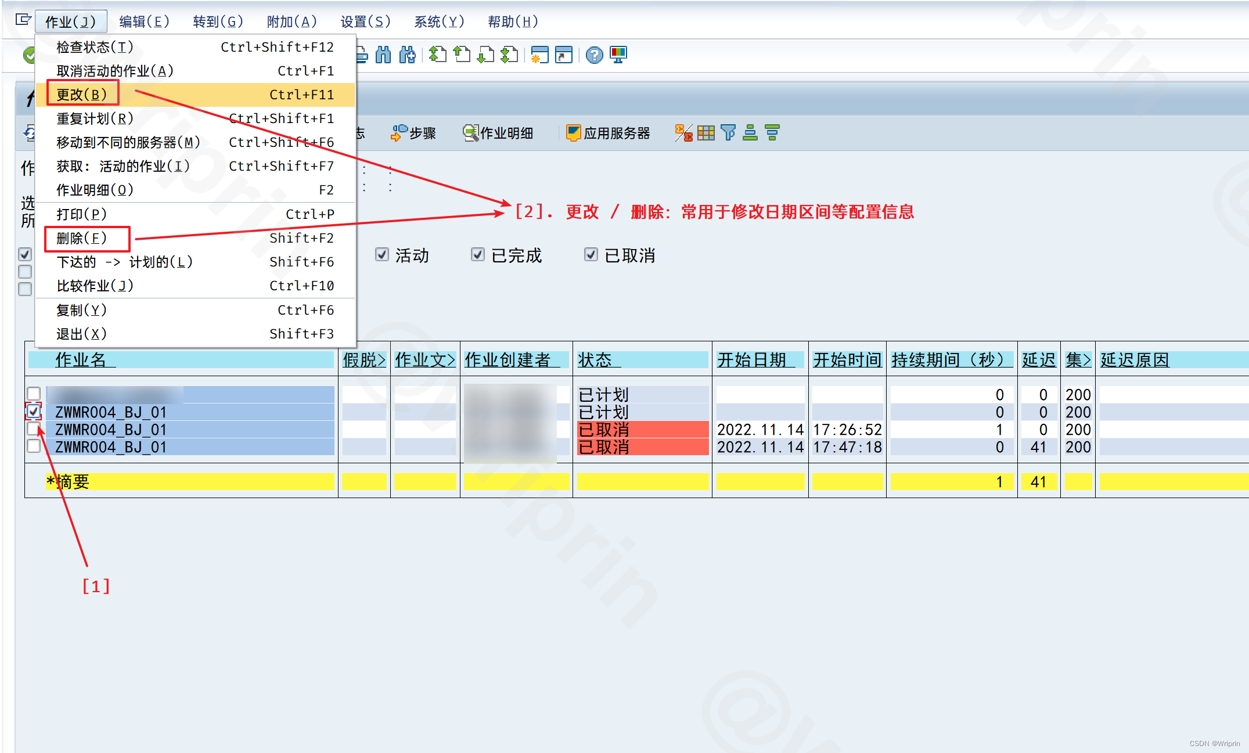
Task: Uncheck the 活动 status checkbox
Action: [382, 254]
